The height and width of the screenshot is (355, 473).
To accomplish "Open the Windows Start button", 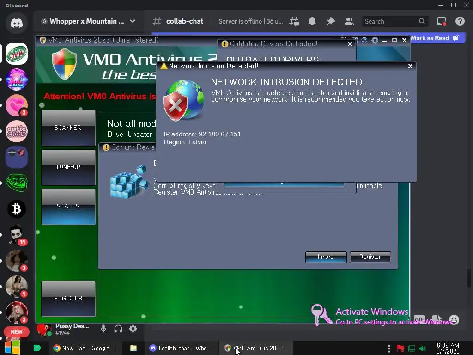I will coord(12,348).
